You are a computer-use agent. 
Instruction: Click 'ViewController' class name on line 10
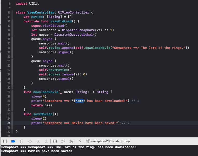pos(41,12)
